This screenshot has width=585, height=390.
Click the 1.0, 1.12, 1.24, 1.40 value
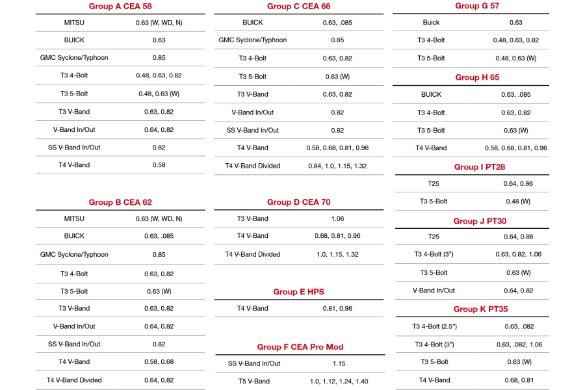pos(339,381)
